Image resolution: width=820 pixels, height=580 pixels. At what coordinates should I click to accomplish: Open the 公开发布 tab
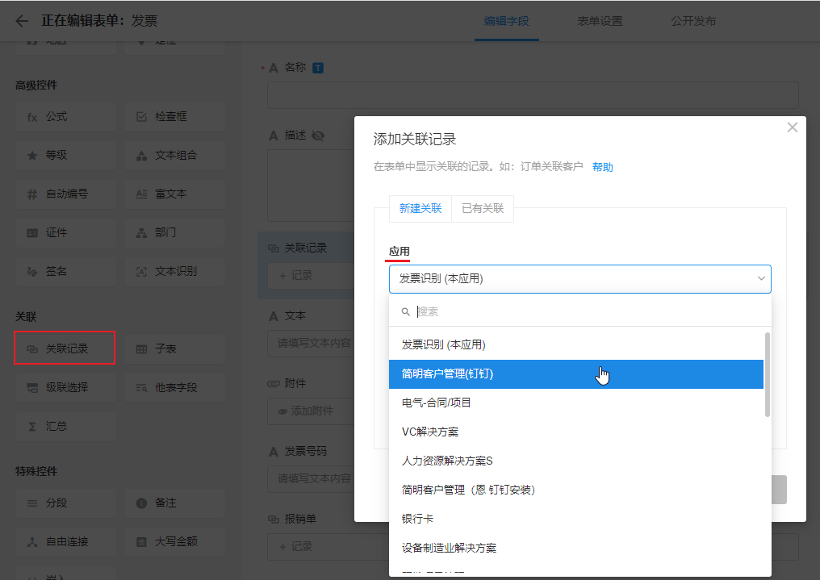pyautogui.click(x=693, y=21)
